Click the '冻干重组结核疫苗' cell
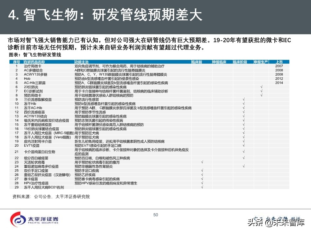The image size is (311, 233). (x=38, y=124)
